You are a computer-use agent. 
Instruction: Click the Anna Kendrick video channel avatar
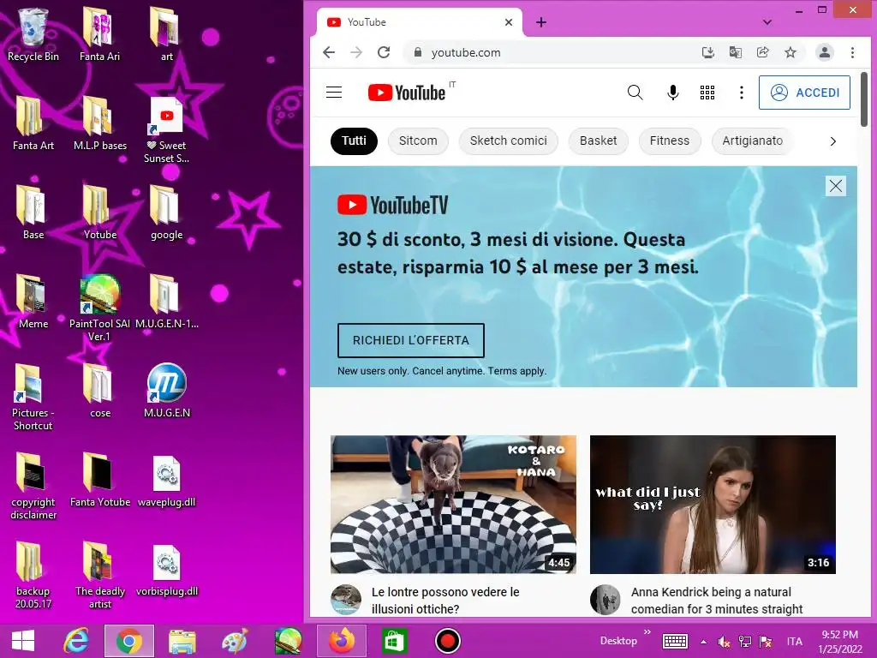606,600
